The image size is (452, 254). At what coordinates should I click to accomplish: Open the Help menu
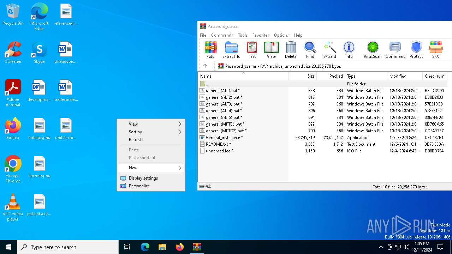click(x=298, y=35)
